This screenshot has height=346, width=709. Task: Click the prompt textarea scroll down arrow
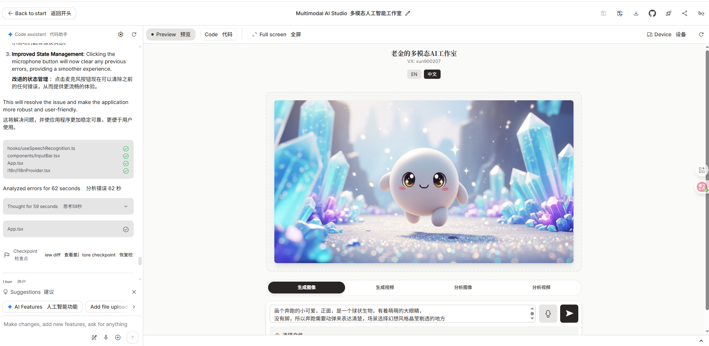click(532, 319)
